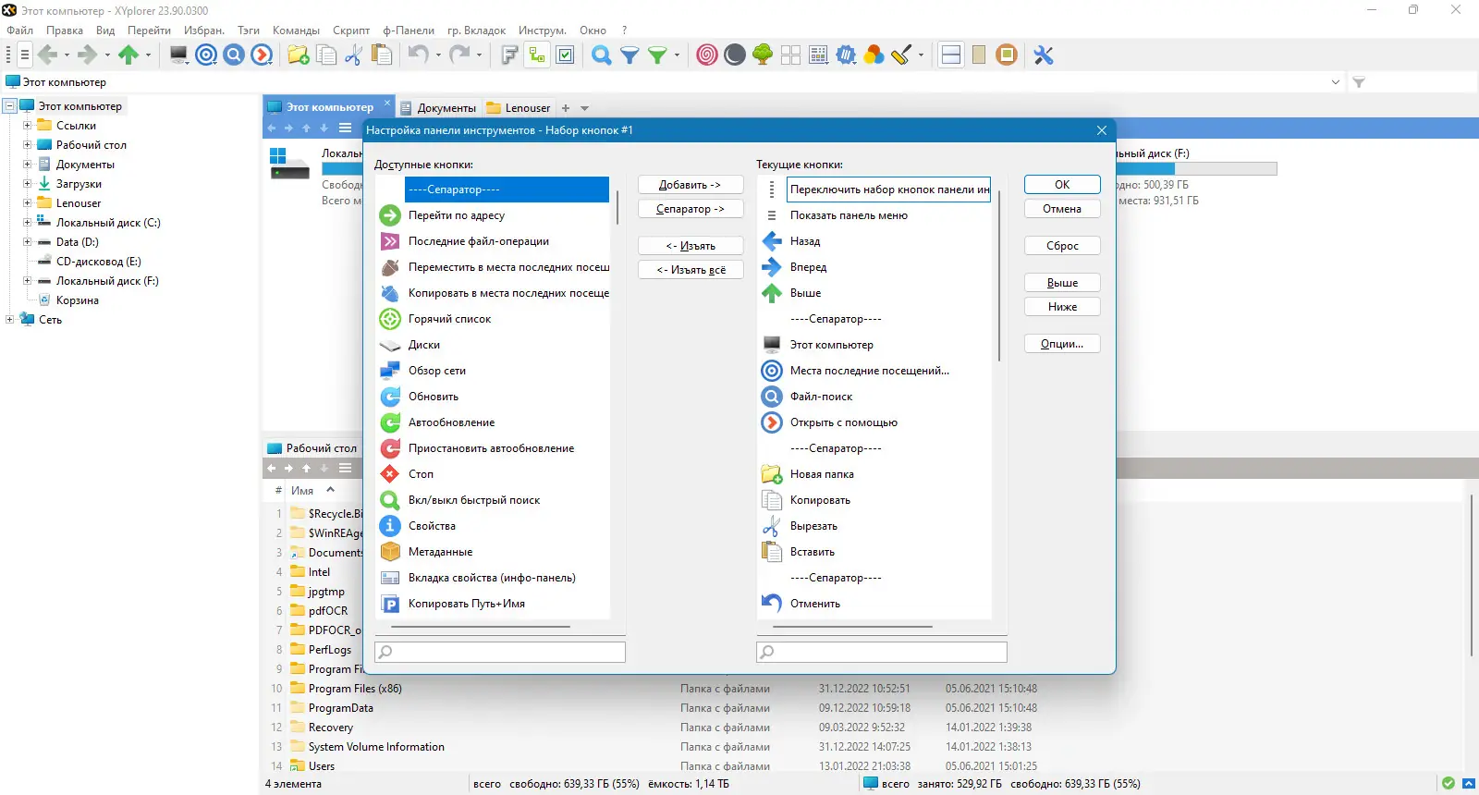Click the 'Сброс' button
The image size is (1479, 795).
tap(1062, 246)
